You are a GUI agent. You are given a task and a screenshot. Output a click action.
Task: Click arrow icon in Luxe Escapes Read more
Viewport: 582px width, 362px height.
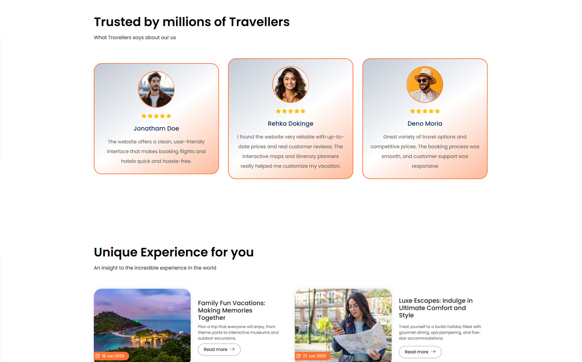point(433,352)
